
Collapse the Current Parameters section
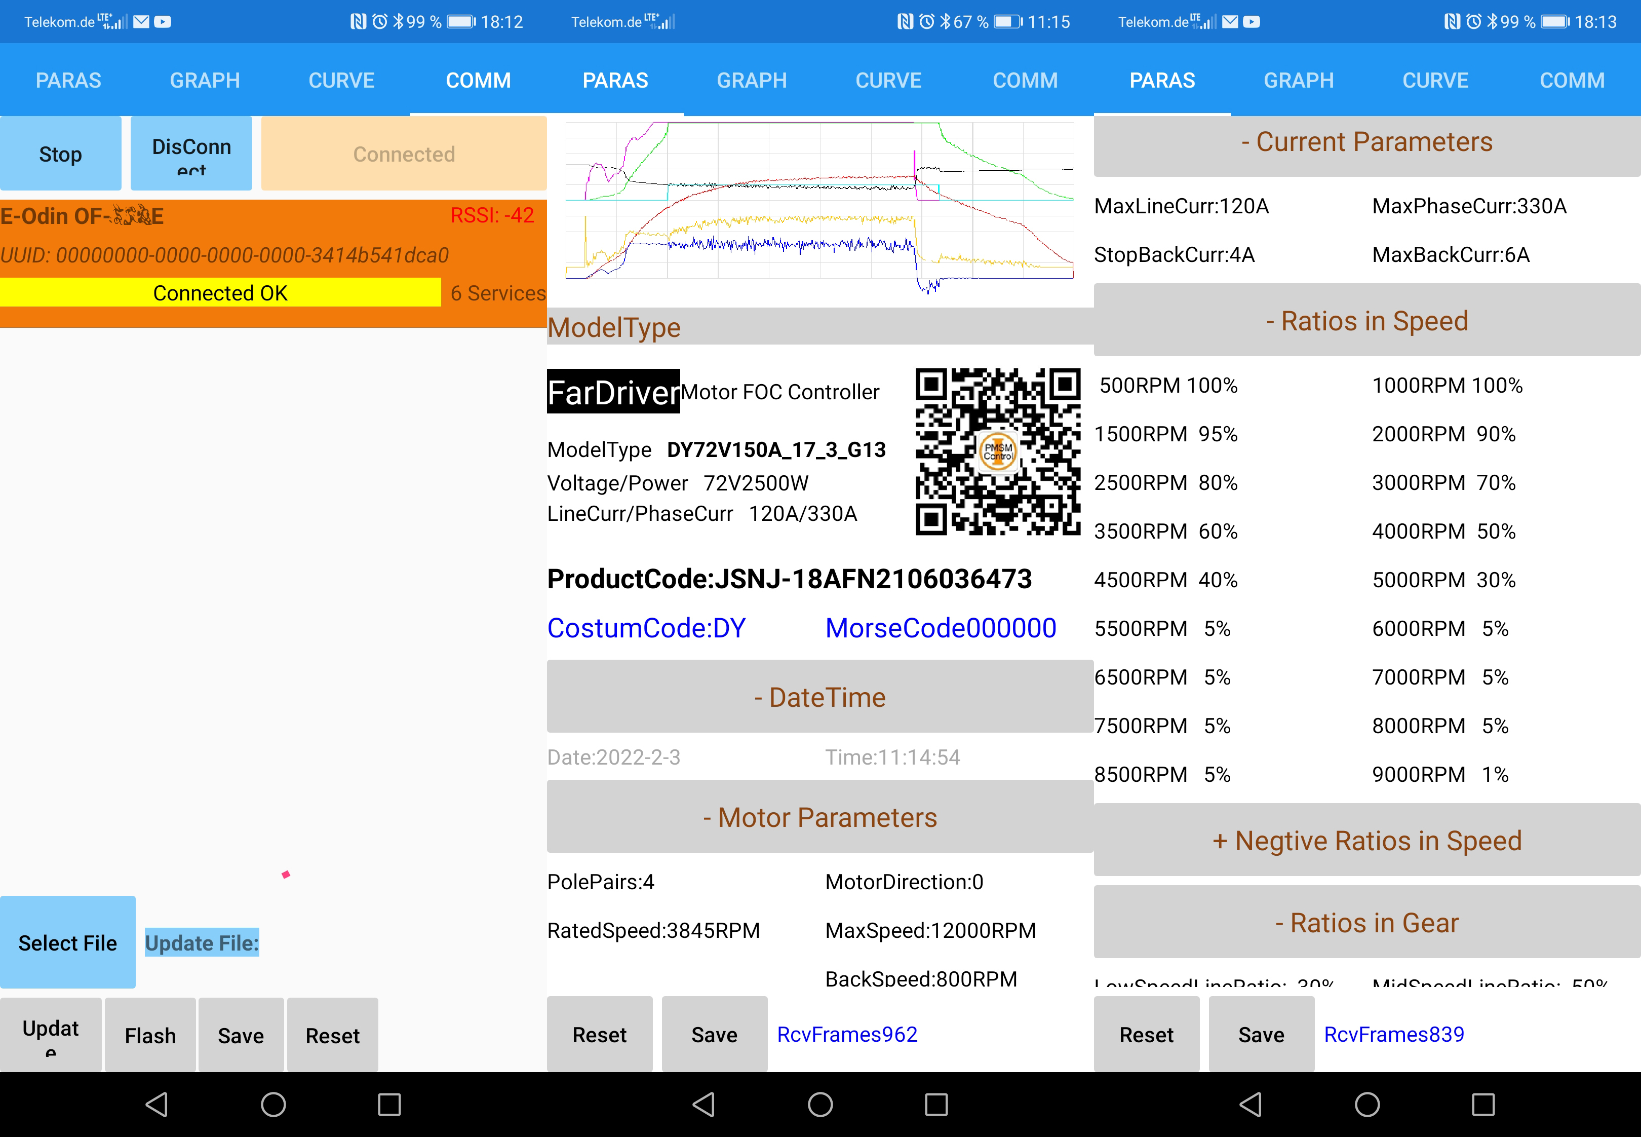(1366, 142)
